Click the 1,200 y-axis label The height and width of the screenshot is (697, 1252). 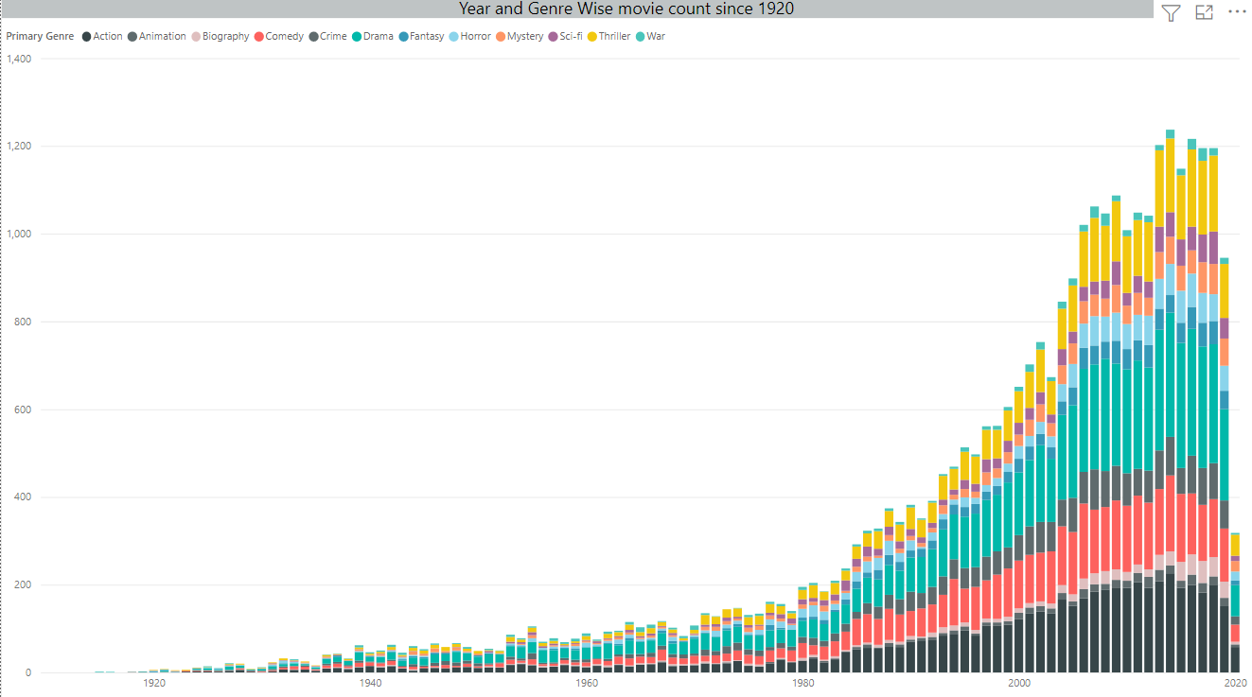coord(20,147)
